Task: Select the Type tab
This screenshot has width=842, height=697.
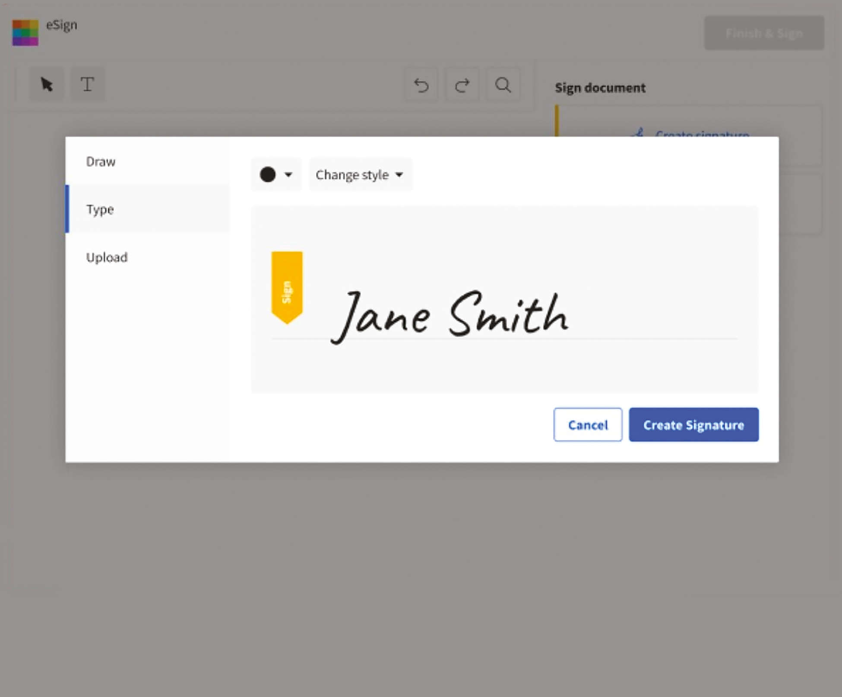Action: tap(100, 209)
